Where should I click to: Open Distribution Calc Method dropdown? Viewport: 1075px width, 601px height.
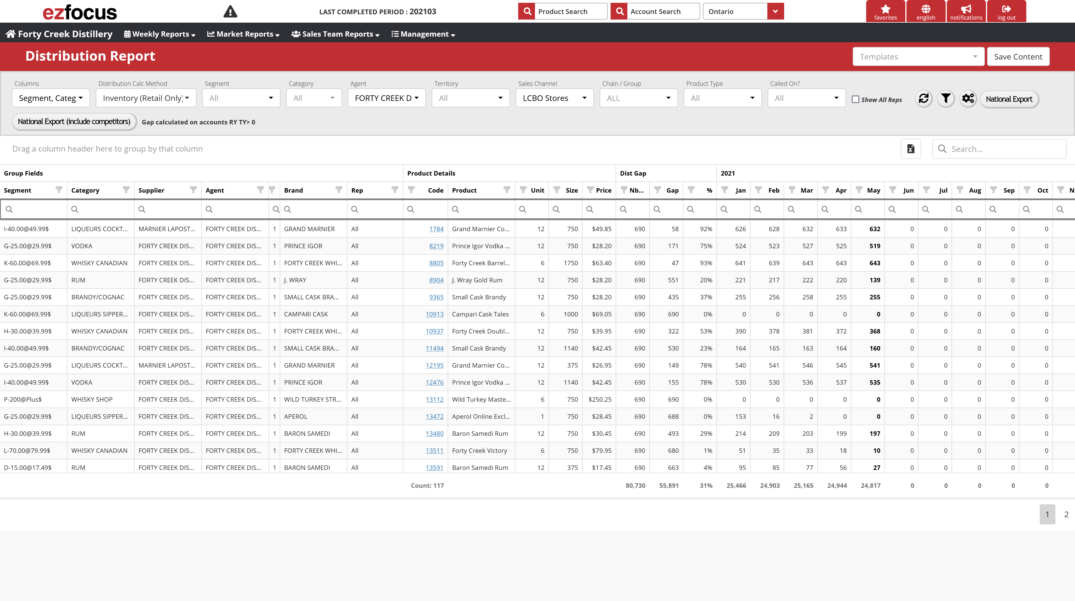pos(146,98)
